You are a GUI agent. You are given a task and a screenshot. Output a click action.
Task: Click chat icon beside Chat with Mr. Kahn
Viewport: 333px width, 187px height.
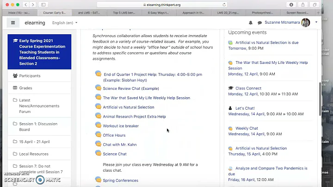point(98,143)
